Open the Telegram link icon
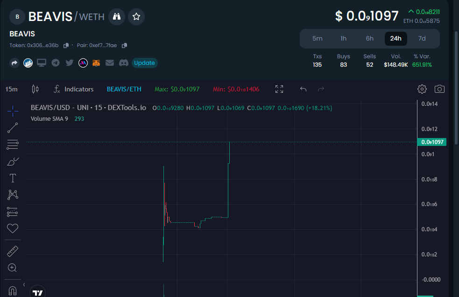This screenshot has width=459, height=297. [55, 63]
